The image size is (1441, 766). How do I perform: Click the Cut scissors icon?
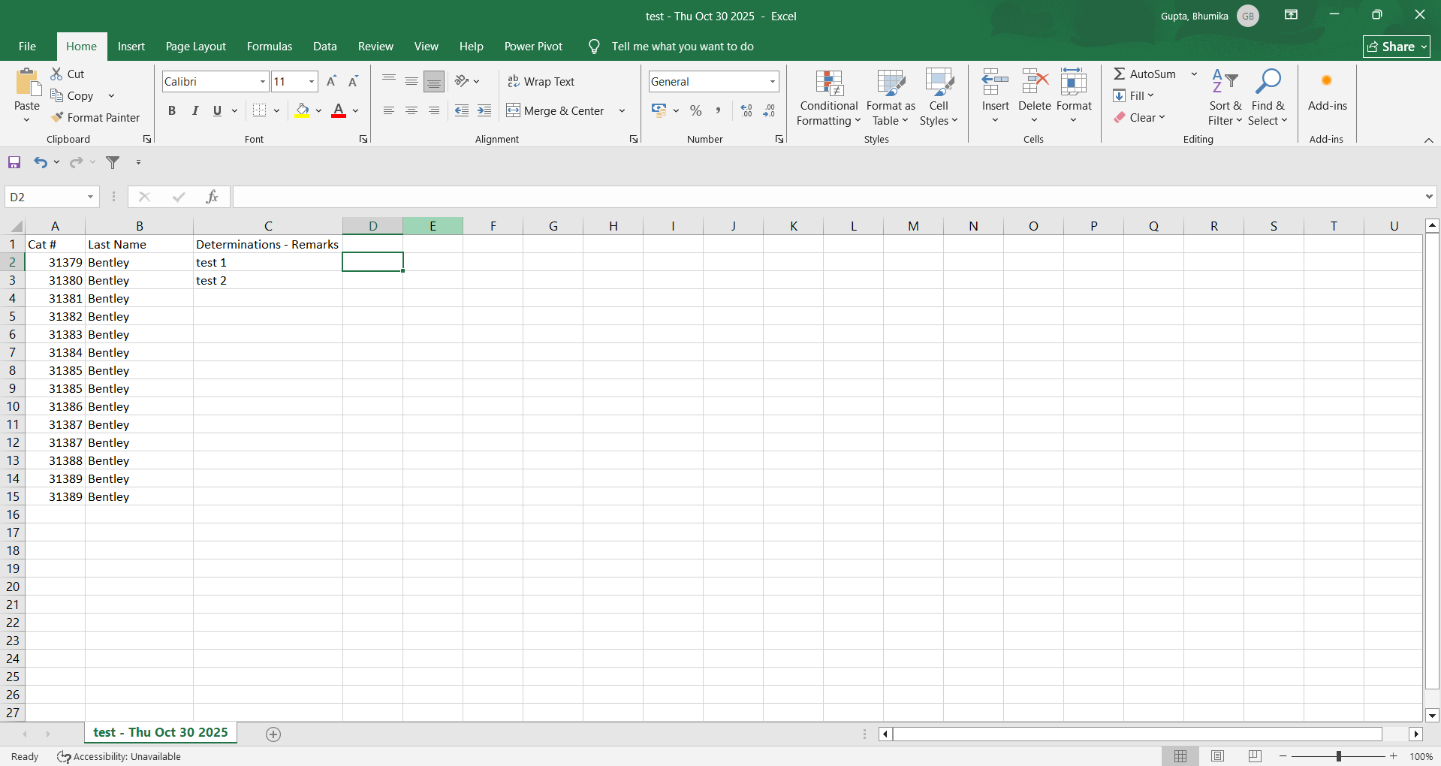[x=56, y=74]
